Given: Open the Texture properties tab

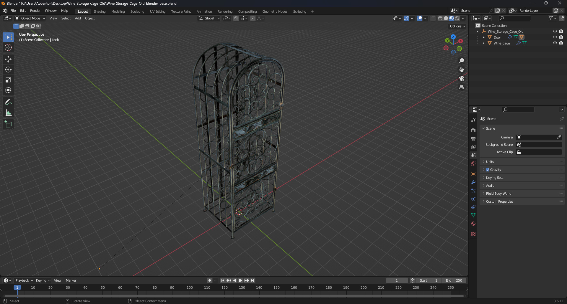Looking at the screenshot, I should click(473, 234).
